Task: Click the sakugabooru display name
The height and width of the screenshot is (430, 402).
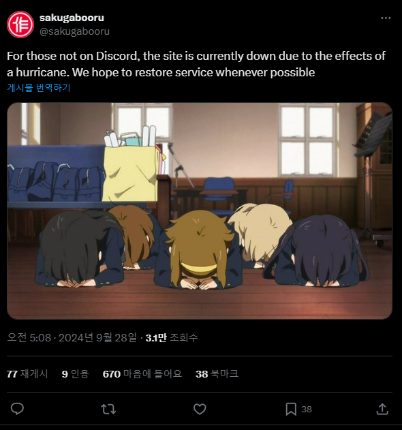Action: point(72,18)
